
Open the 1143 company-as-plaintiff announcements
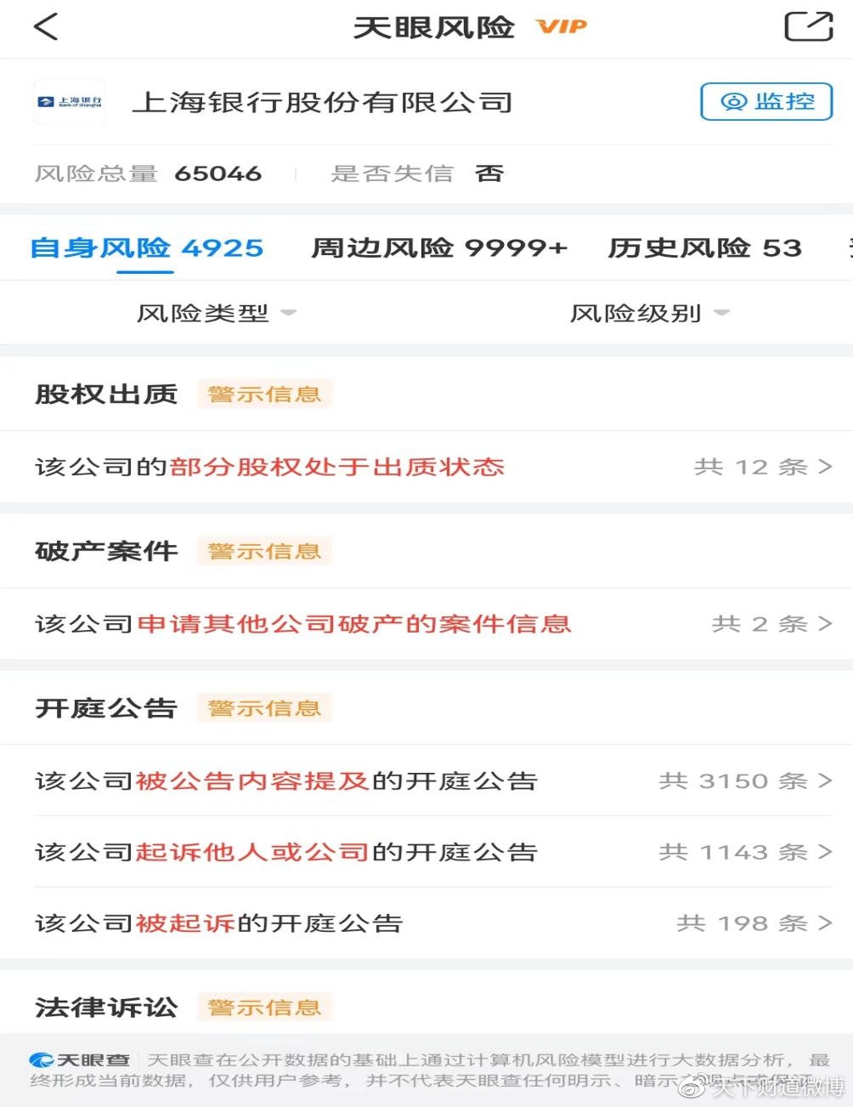click(x=744, y=852)
